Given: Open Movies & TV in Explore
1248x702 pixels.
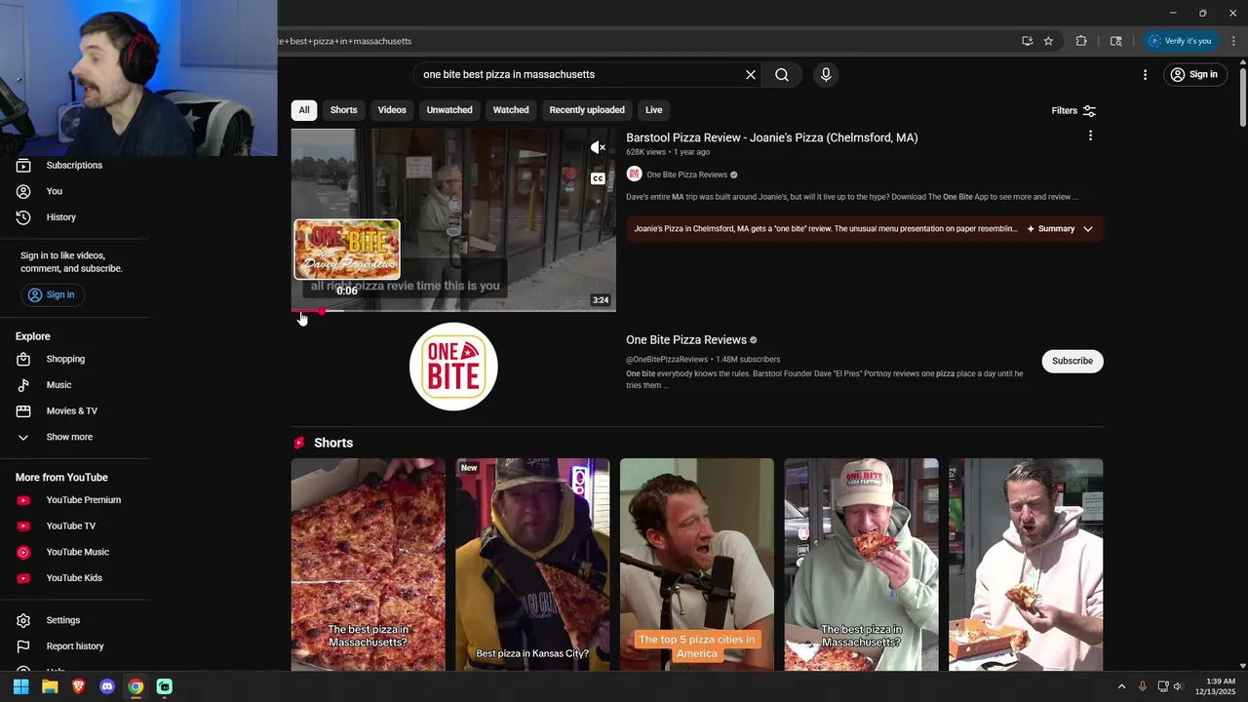Looking at the screenshot, I should point(74,410).
